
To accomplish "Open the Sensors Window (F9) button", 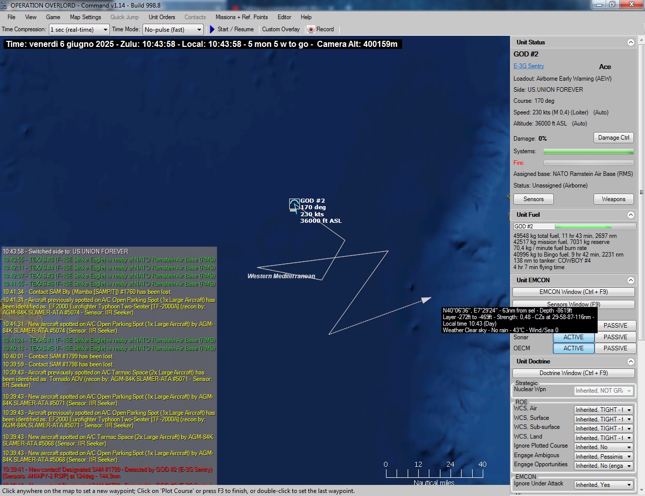I will tap(573, 304).
